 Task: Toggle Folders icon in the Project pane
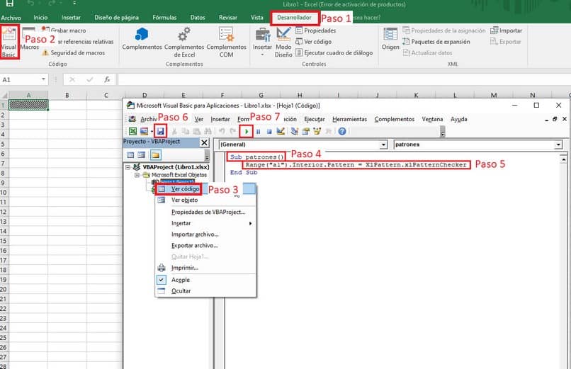pos(155,155)
